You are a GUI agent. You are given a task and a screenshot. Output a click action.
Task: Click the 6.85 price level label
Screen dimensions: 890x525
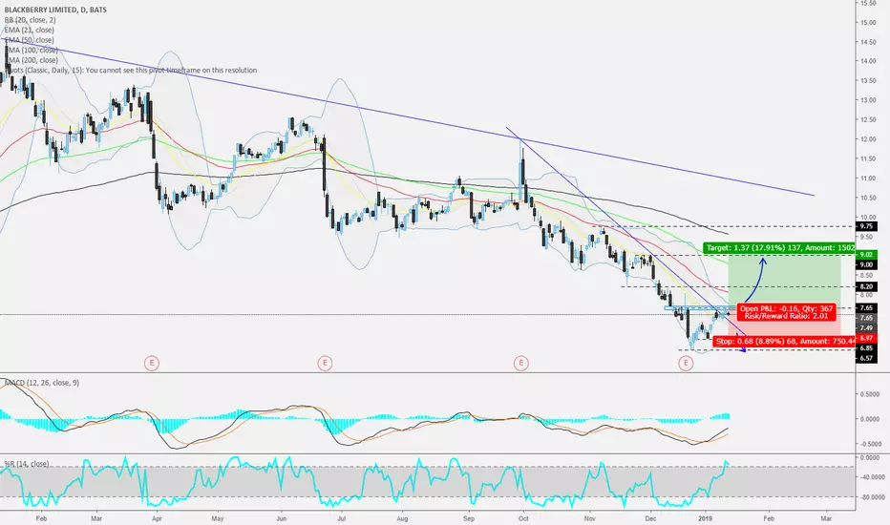point(867,347)
